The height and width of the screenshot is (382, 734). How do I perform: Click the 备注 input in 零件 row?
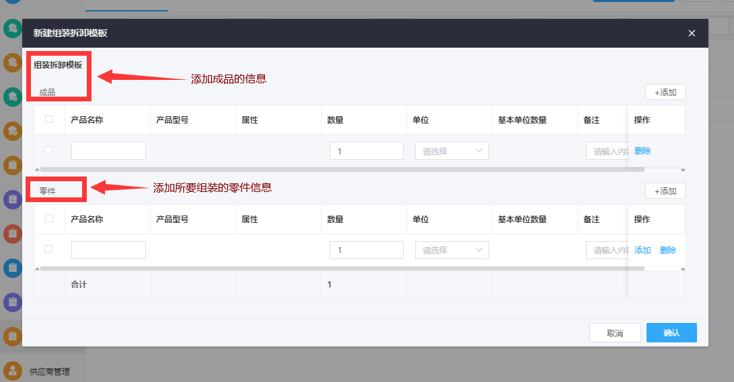pos(607,250)
